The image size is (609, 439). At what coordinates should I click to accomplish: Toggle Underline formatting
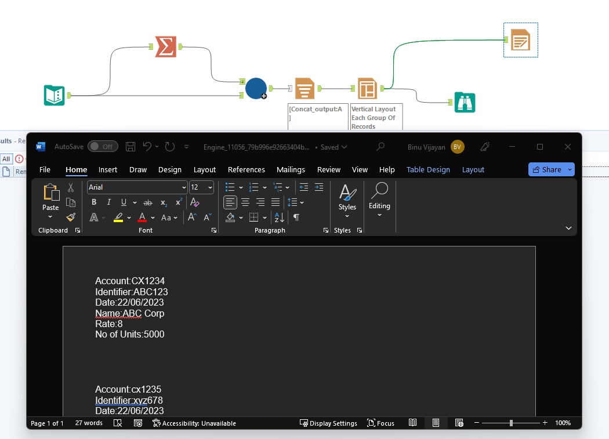click(x=122, y=202)
